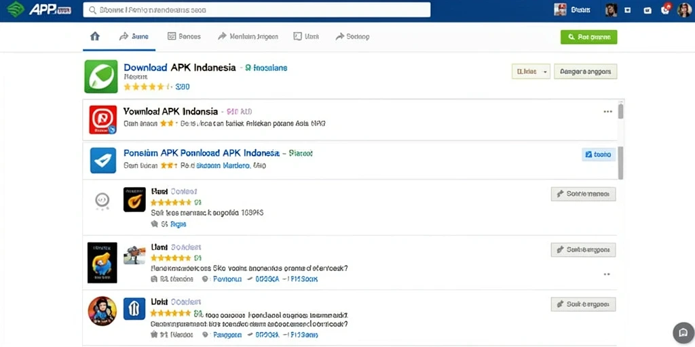The height and width of the screenshot is (347, 695).
Task: Select the blue paper-plane app icon
Action: (x=103, y=160)
